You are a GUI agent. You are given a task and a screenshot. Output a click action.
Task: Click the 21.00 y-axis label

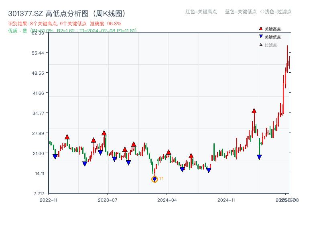coord(39,153)
